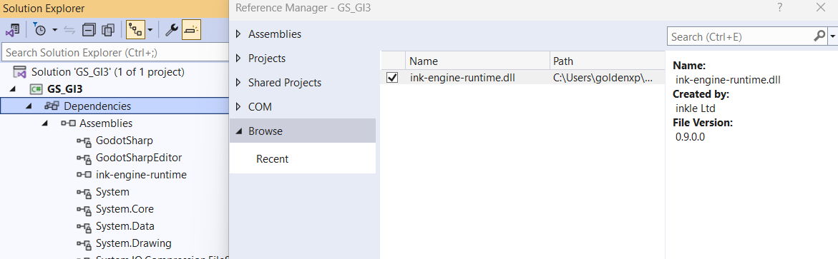Viewport: 838px width, 259px height.
Task: Click the Collapse All icon in Solution Explorer
Action: click(x=89, y=31)
